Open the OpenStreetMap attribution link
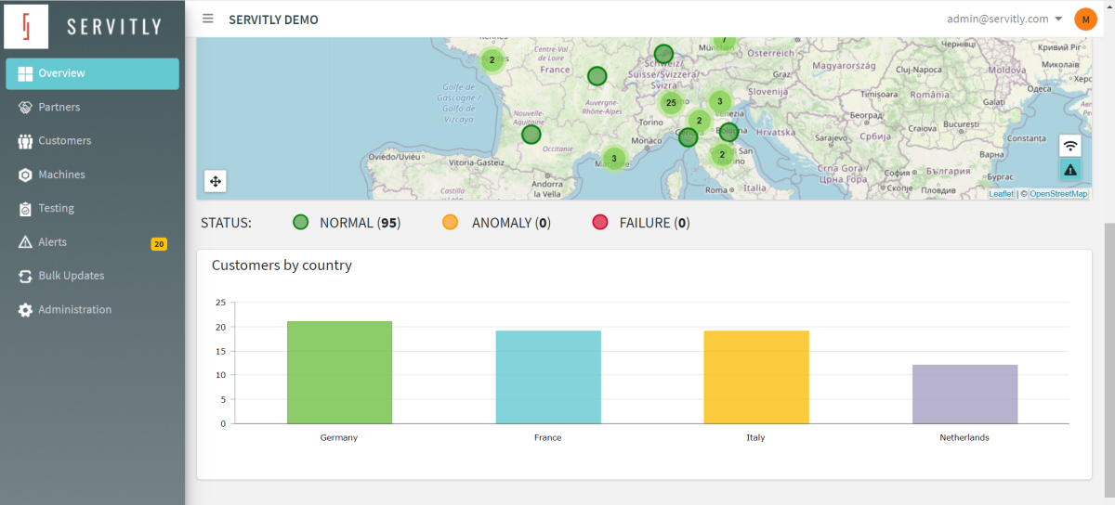Screen dimensions: 1115x505 (1058, 194)
